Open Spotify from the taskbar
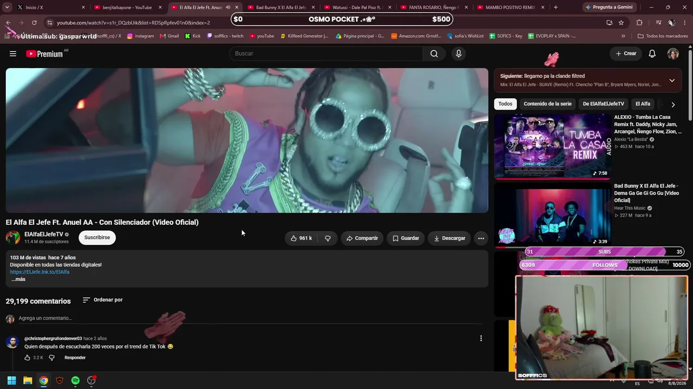Viewport: 693px width, 389px height. (x=75, y=380)
